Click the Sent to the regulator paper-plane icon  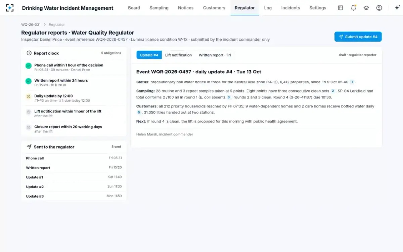coord(29,147)
